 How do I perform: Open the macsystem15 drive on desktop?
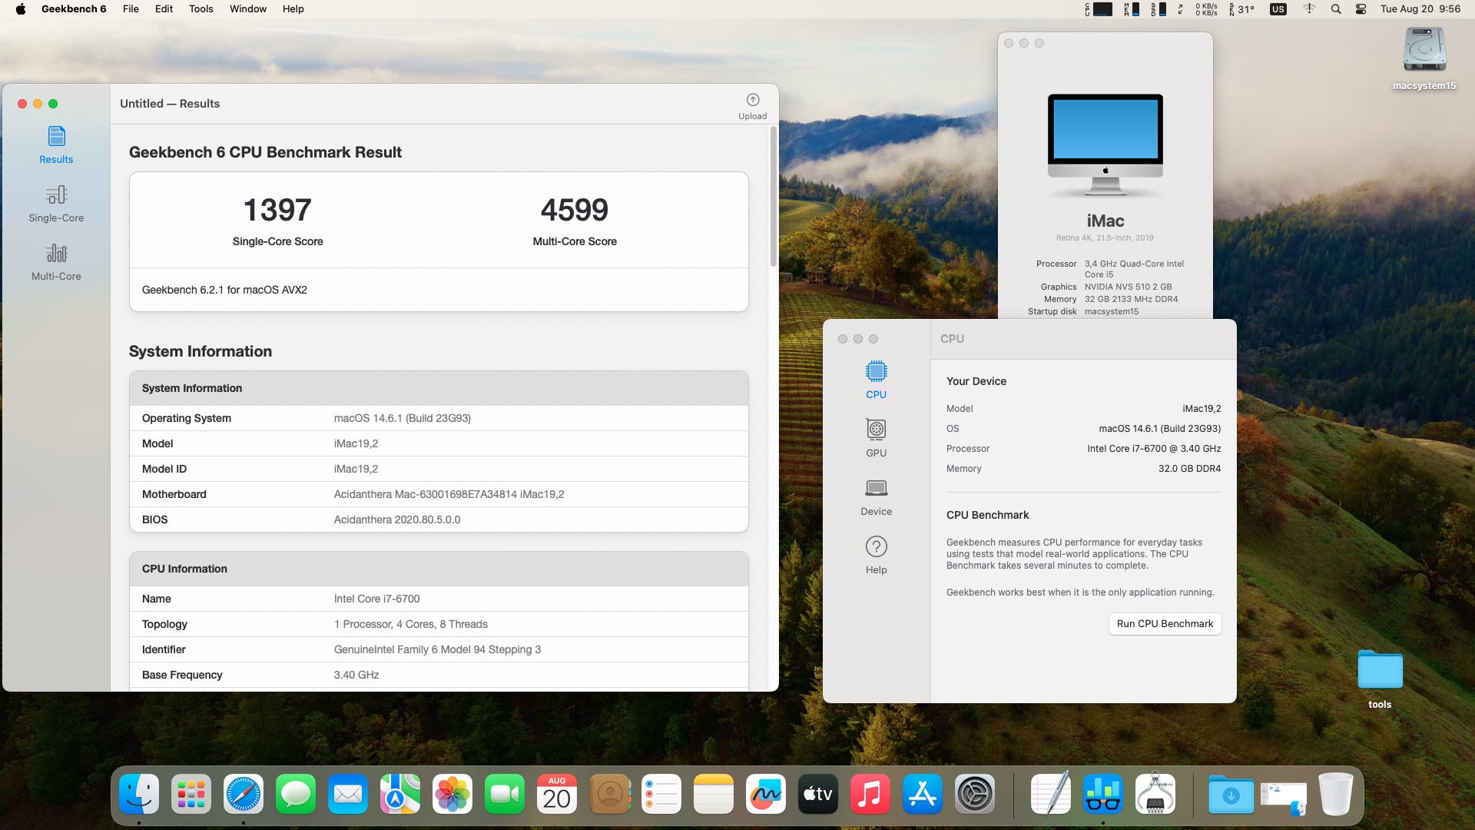click(1424, 58)
